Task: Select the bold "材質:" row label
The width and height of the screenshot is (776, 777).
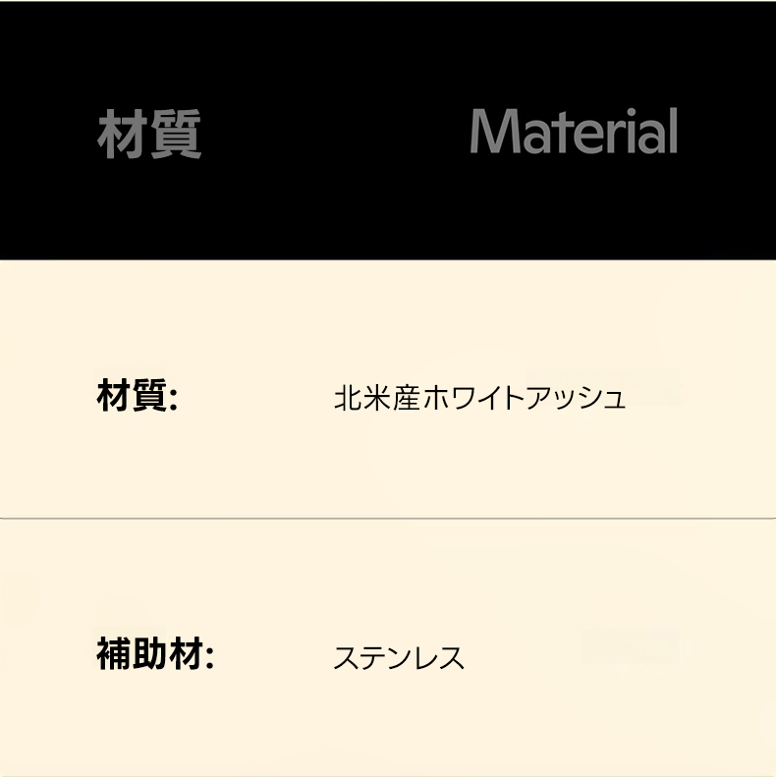Action: (x=138, y=397)
